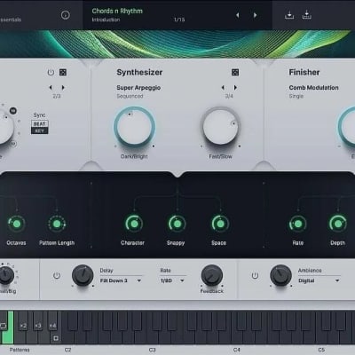Set Sync mode to KEY
355x355 pixels.
[x=39, y=130]
